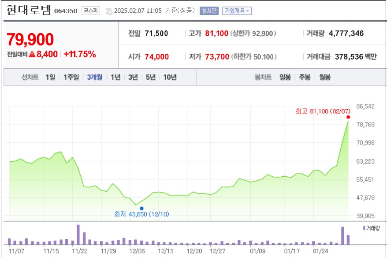Click the 최저 43,650 (12/10) label
The height and width of the screenshot is (260, 387).
coord(141,214)
